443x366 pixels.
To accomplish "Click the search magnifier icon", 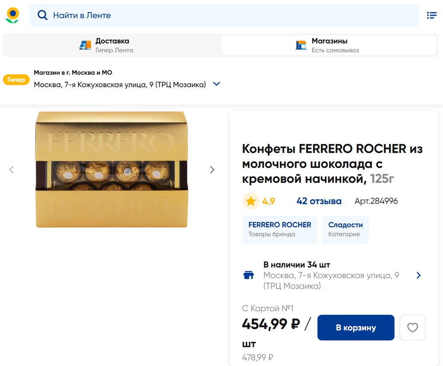I will click(42, 16).
